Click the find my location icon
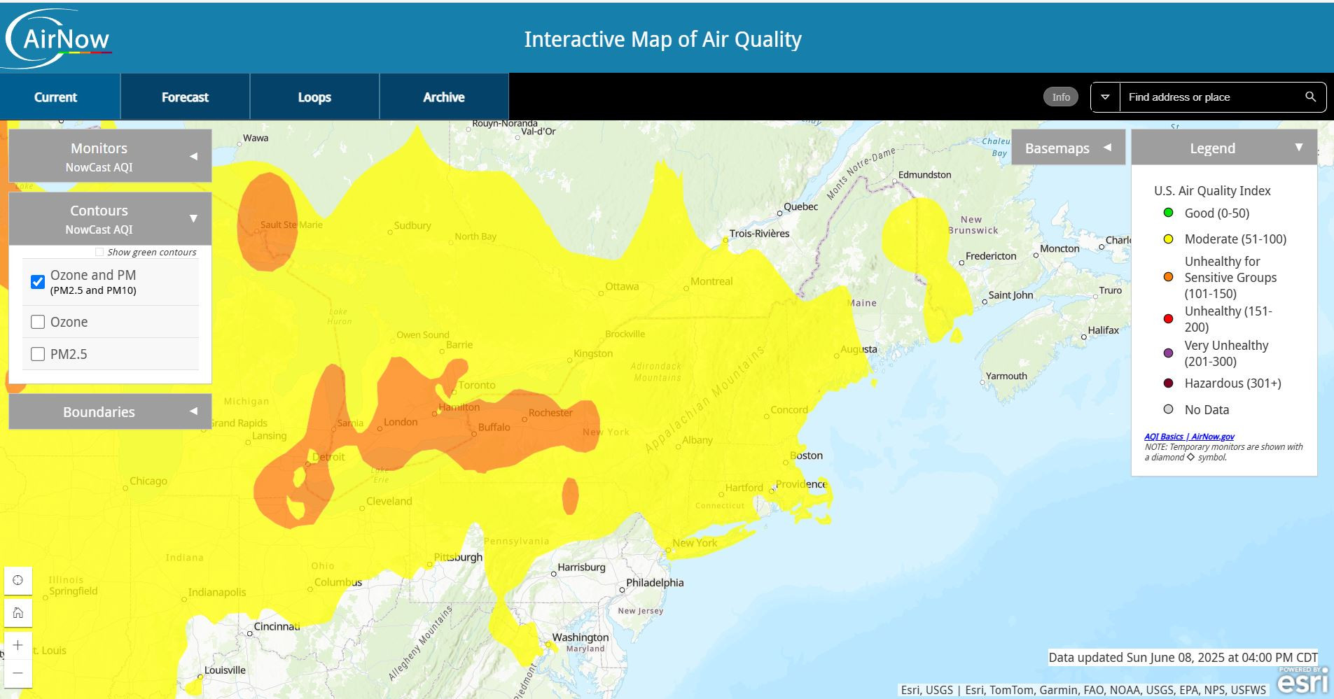The image size is (1334, 699). pos(18,580)
